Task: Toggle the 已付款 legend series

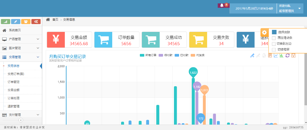Action: pos(181,55)
